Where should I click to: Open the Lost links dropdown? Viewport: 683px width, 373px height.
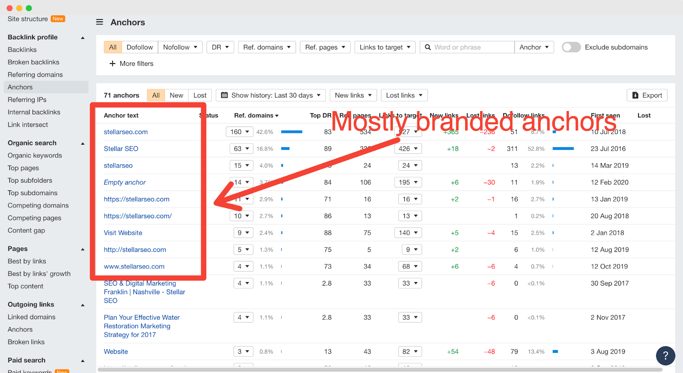click(x=404, y=95)
